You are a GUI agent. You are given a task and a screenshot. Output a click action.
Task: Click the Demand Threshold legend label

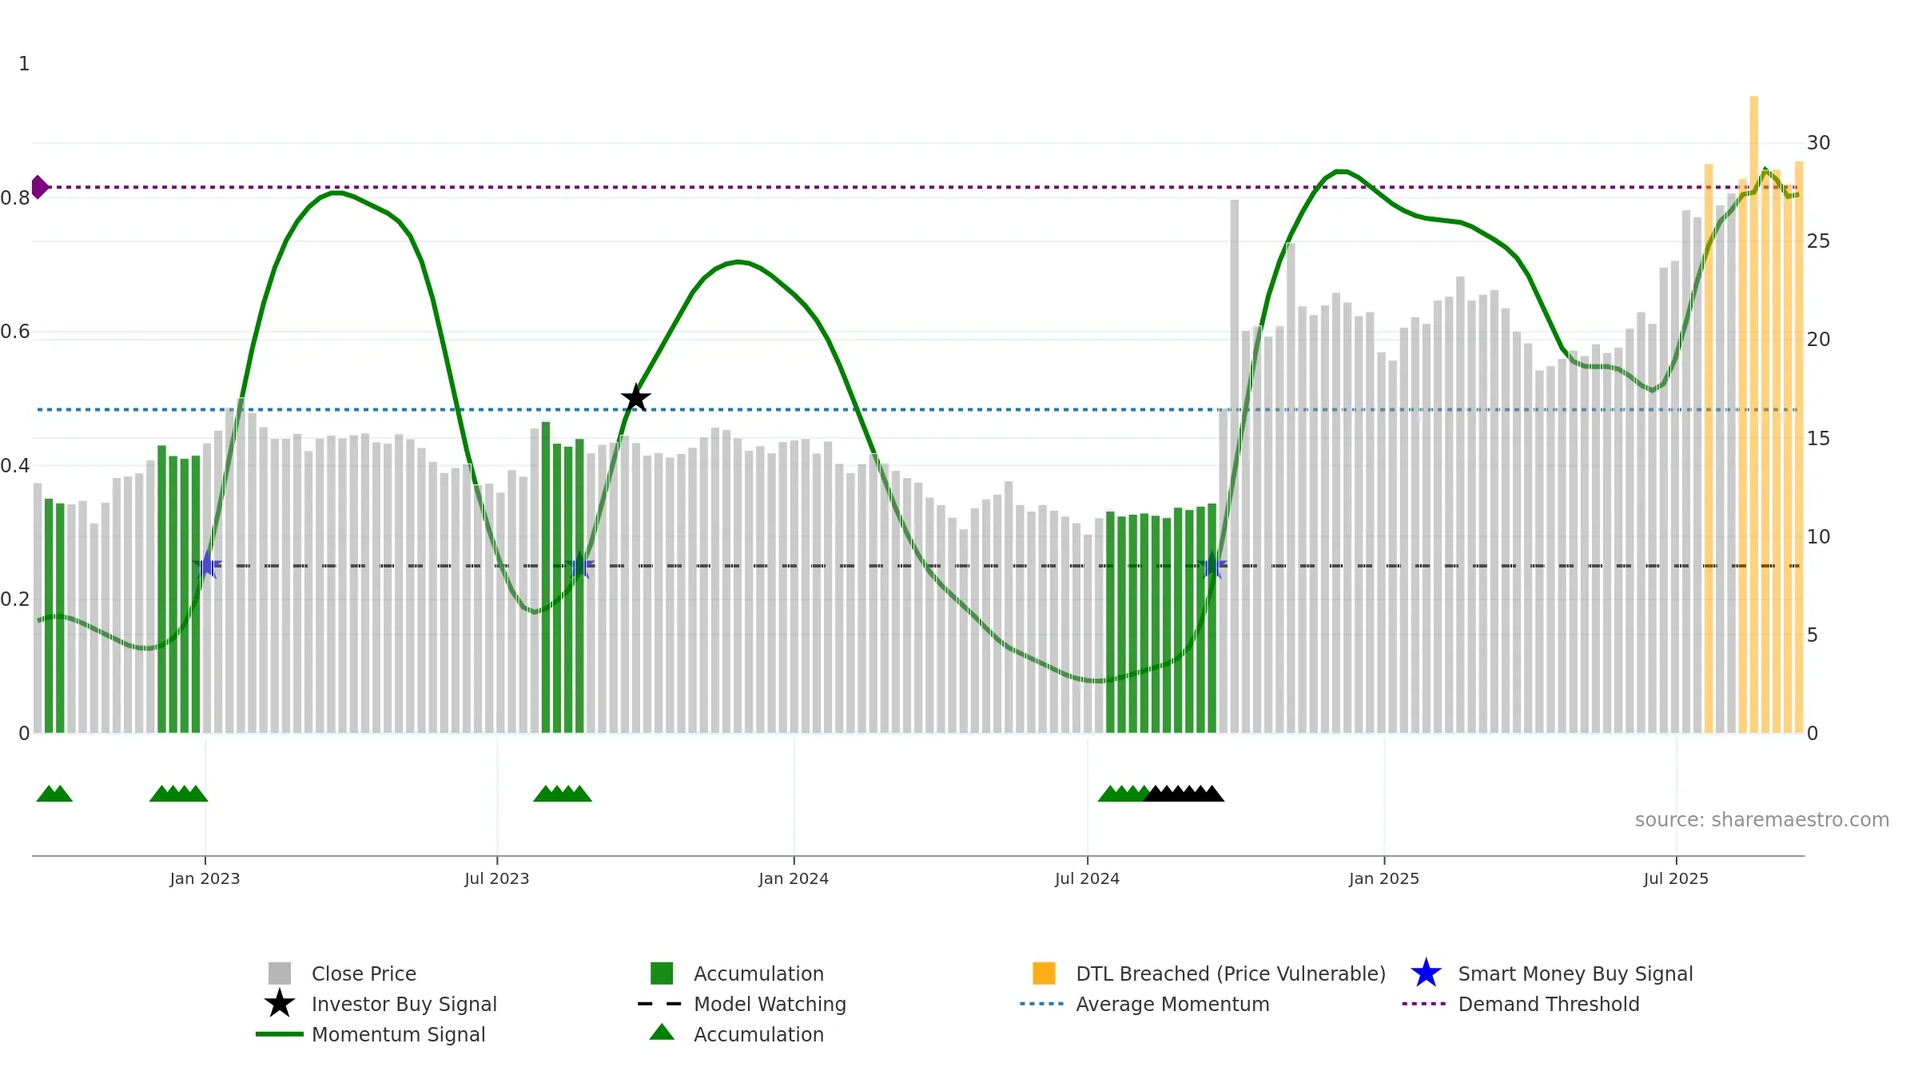1548,1004
